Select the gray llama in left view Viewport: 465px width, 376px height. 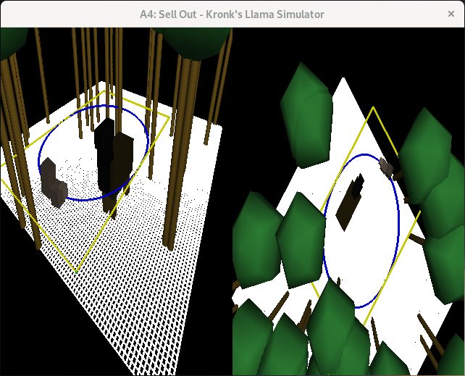point(54,181)
